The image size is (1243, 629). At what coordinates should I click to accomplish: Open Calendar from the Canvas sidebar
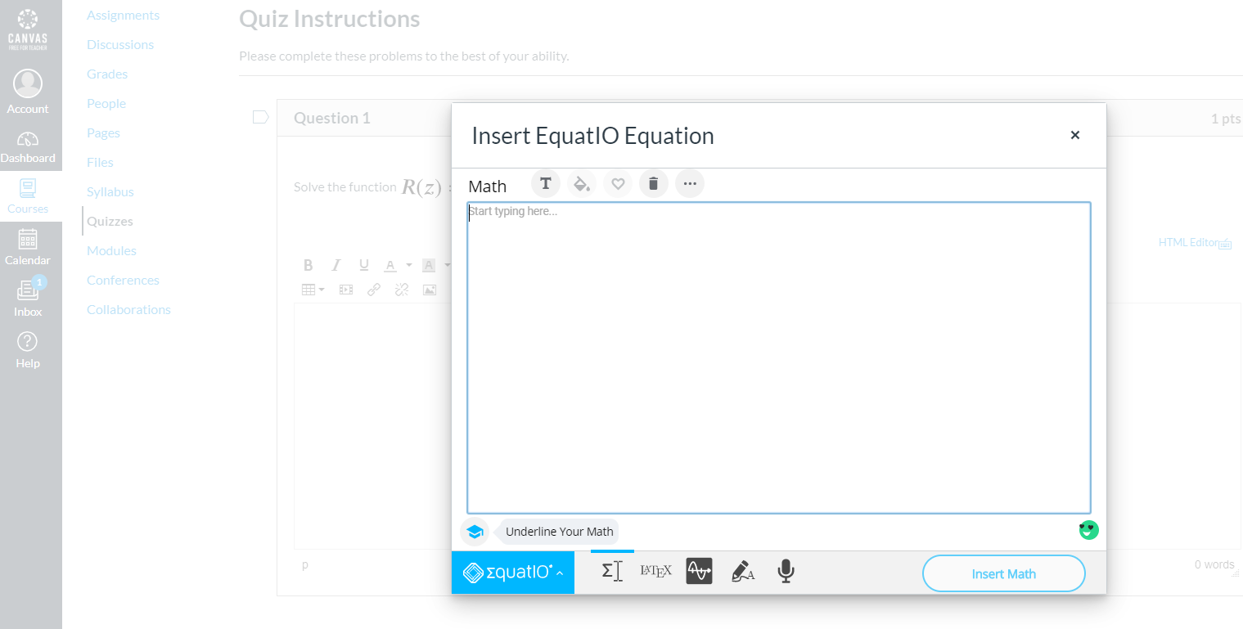(28, 247)
